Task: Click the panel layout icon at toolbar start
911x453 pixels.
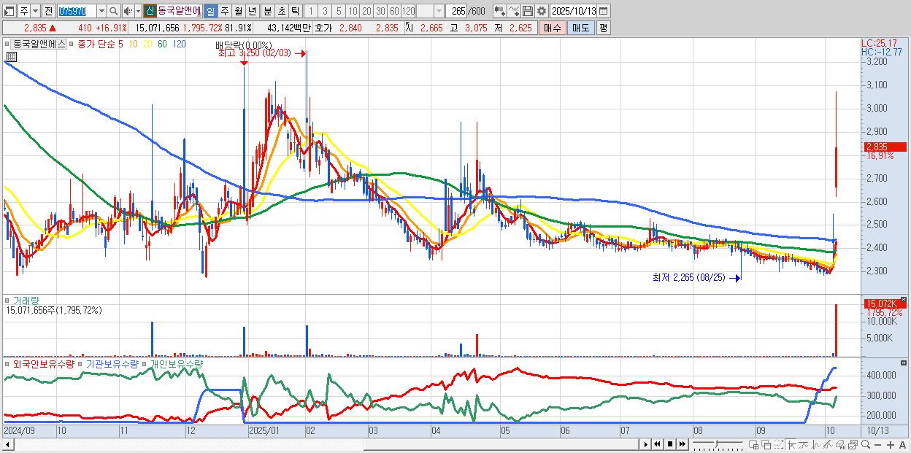Action: pyautogui.click(x=9, y=11)
